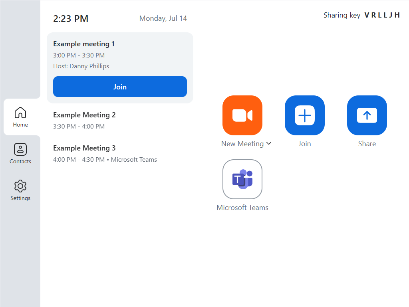
Task: Click the Microsoft Teams text label
Action: pos(242,208)
